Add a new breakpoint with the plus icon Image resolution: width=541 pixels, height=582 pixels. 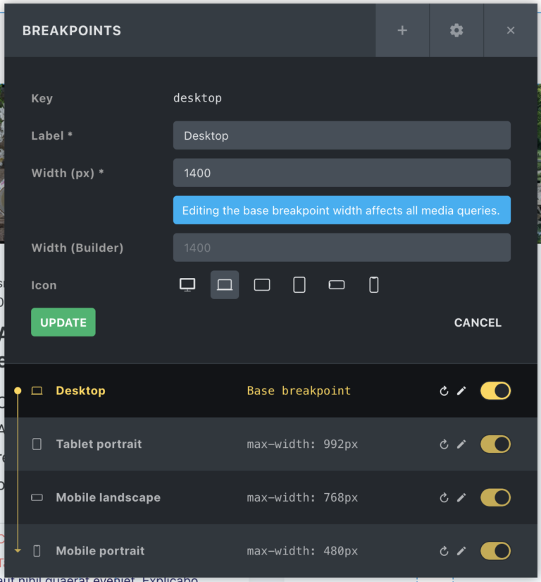pyautogui.click(x=402, y=30)
